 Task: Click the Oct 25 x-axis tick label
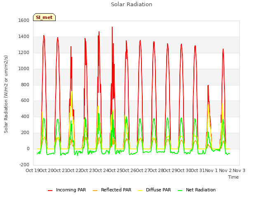click(x=115, y=170)
